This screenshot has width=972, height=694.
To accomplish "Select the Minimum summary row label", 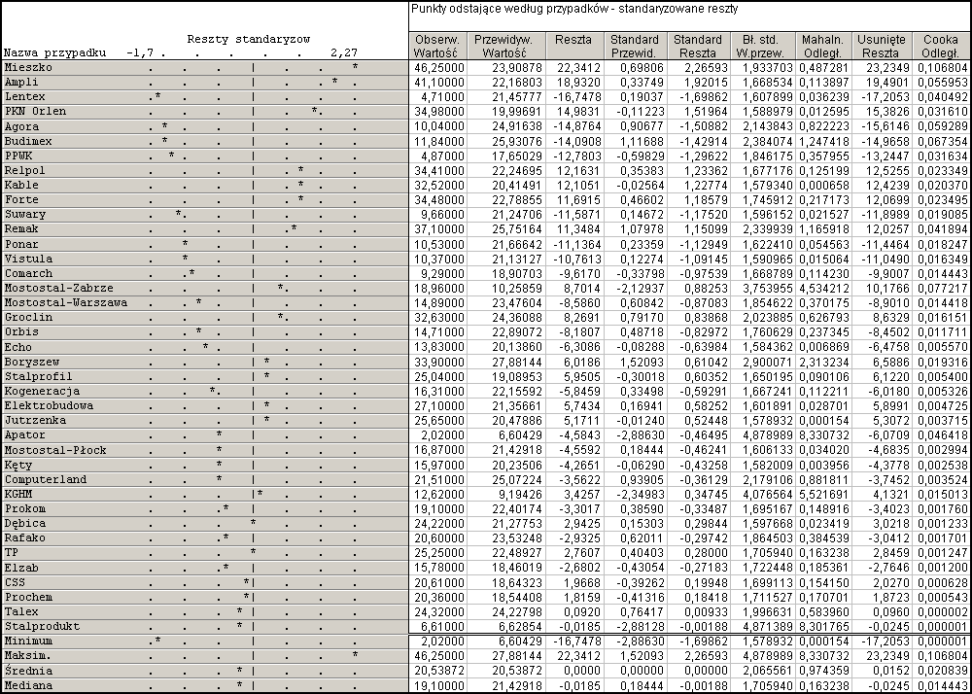I will (28, 641).
